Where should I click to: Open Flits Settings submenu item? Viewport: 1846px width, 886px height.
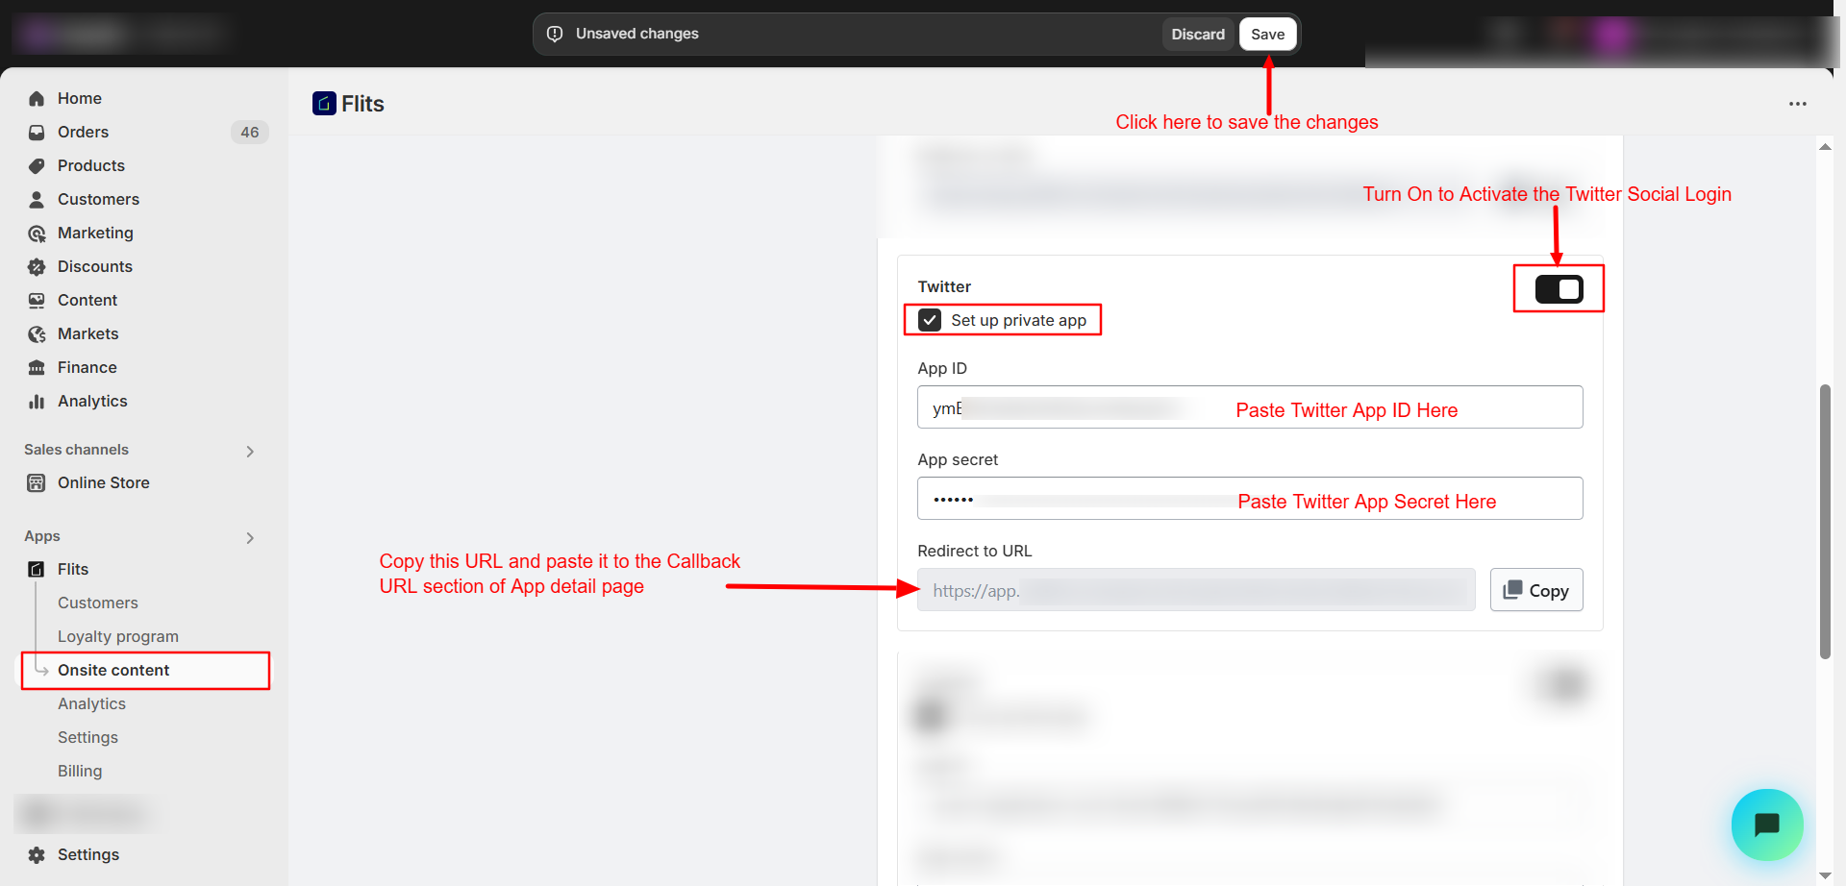click(87, 738)
